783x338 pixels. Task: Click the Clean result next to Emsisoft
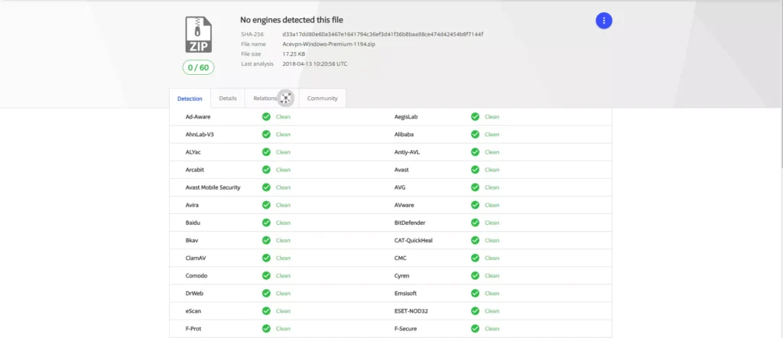point(492,294)
